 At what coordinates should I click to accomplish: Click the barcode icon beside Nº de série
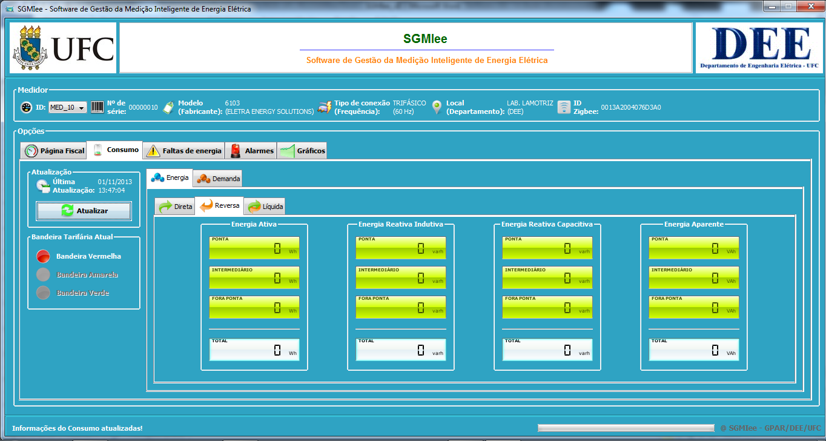[x=97, y=107]
